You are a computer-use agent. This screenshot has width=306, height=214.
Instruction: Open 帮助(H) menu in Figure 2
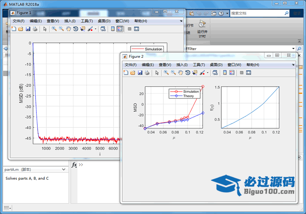(x=253, y=65)
